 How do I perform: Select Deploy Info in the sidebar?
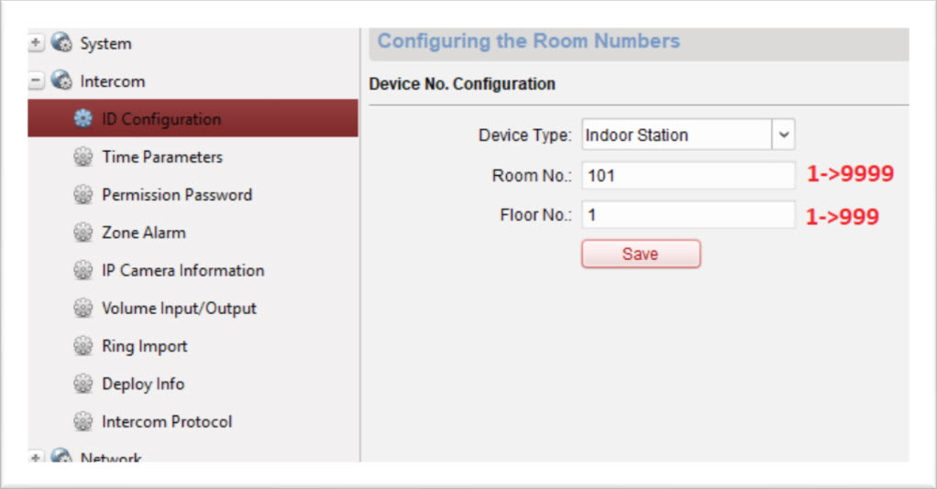[143, 384]
